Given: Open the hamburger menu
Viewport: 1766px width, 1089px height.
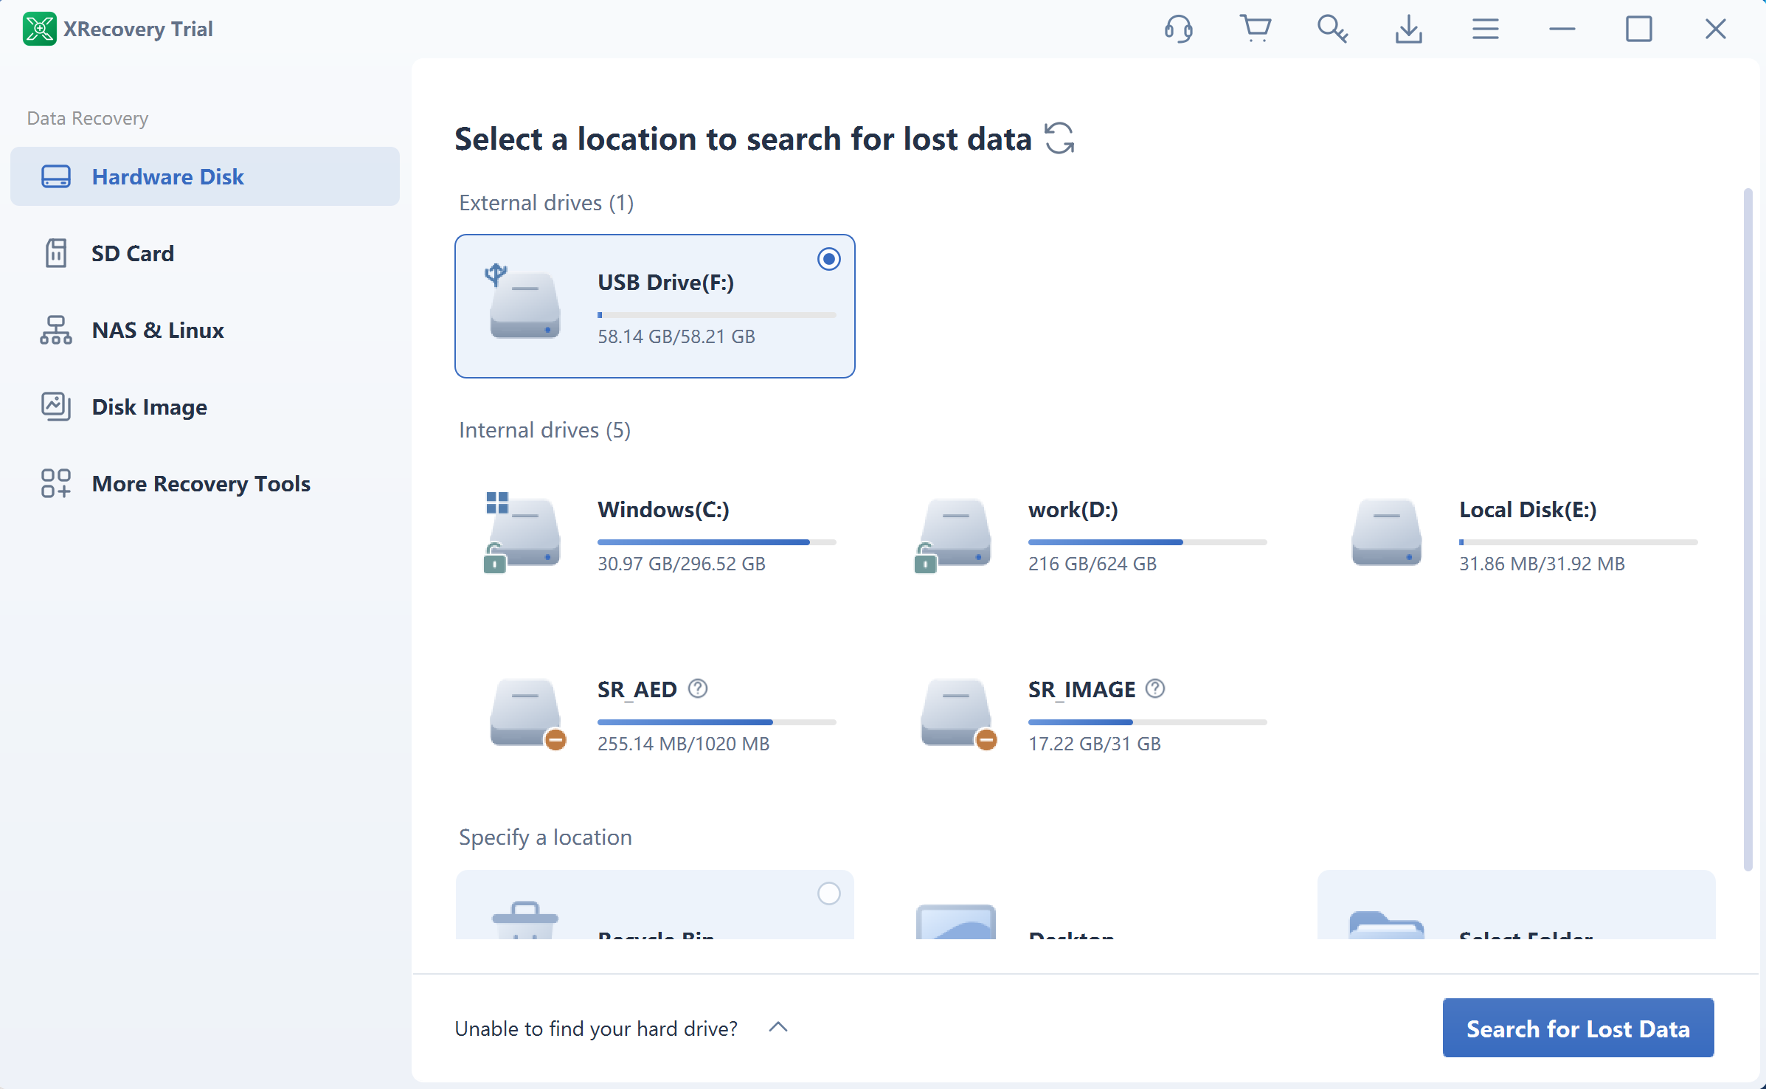Looking at the screenshot, I should tap(1485, 30).
